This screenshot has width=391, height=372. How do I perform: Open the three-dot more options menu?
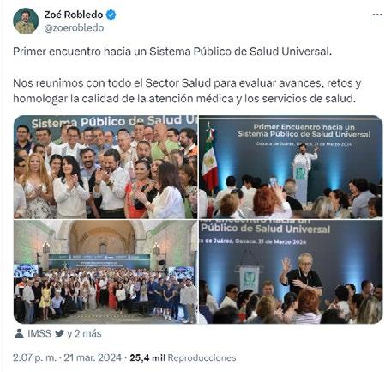click(377, 15)
